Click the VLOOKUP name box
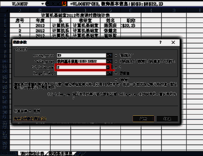 click(x=21, y=4)
